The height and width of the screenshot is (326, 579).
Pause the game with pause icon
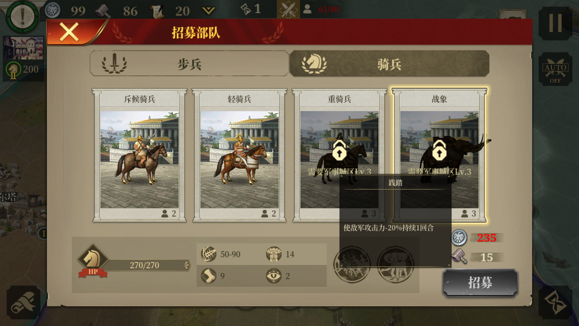click(555, 23)
